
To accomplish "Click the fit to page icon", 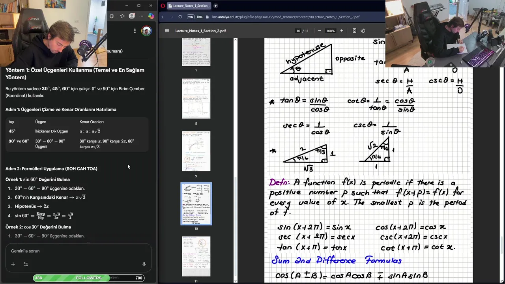I will coord(354,31).
